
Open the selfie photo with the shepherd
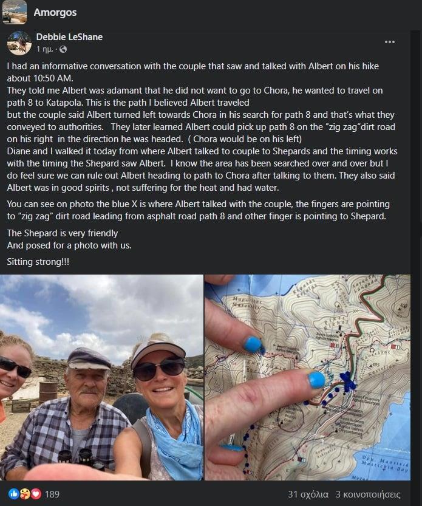click(x=101, y=377)
